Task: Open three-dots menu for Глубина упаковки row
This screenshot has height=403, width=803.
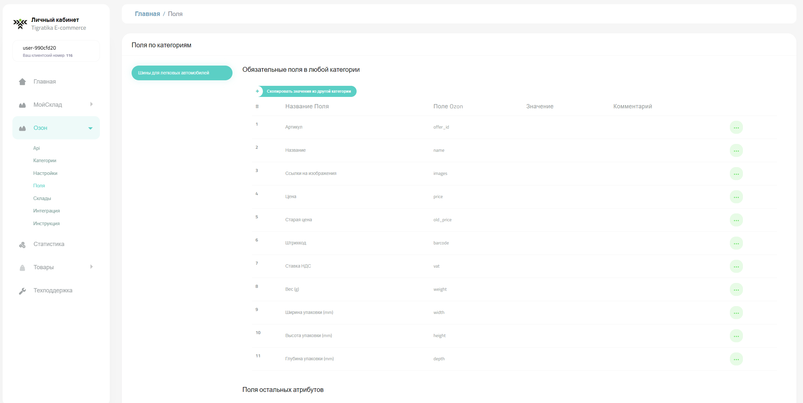Action: coord(736,359)
